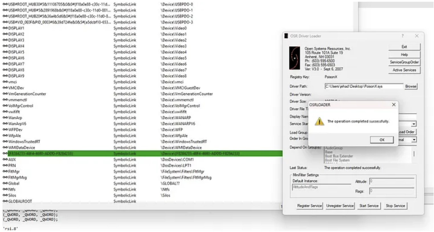434x232 pixels.
Task: Click the OSR spiral logo image
Action: pos(294,58)
